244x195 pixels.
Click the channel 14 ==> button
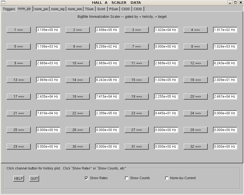tap(78, 80)
